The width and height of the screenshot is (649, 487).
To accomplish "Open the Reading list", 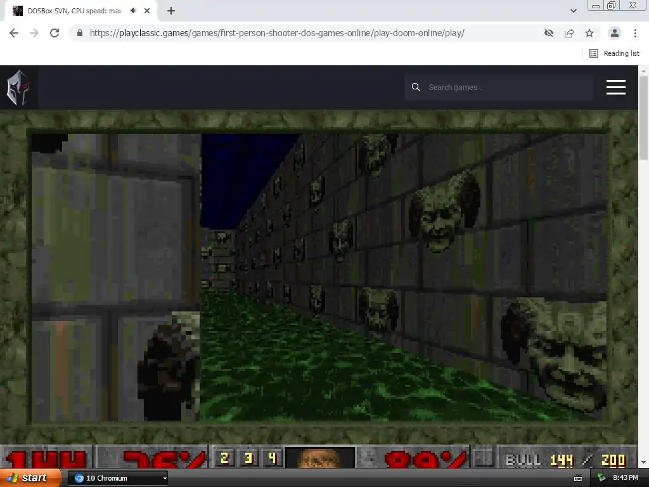I will [x=614, y=53].
